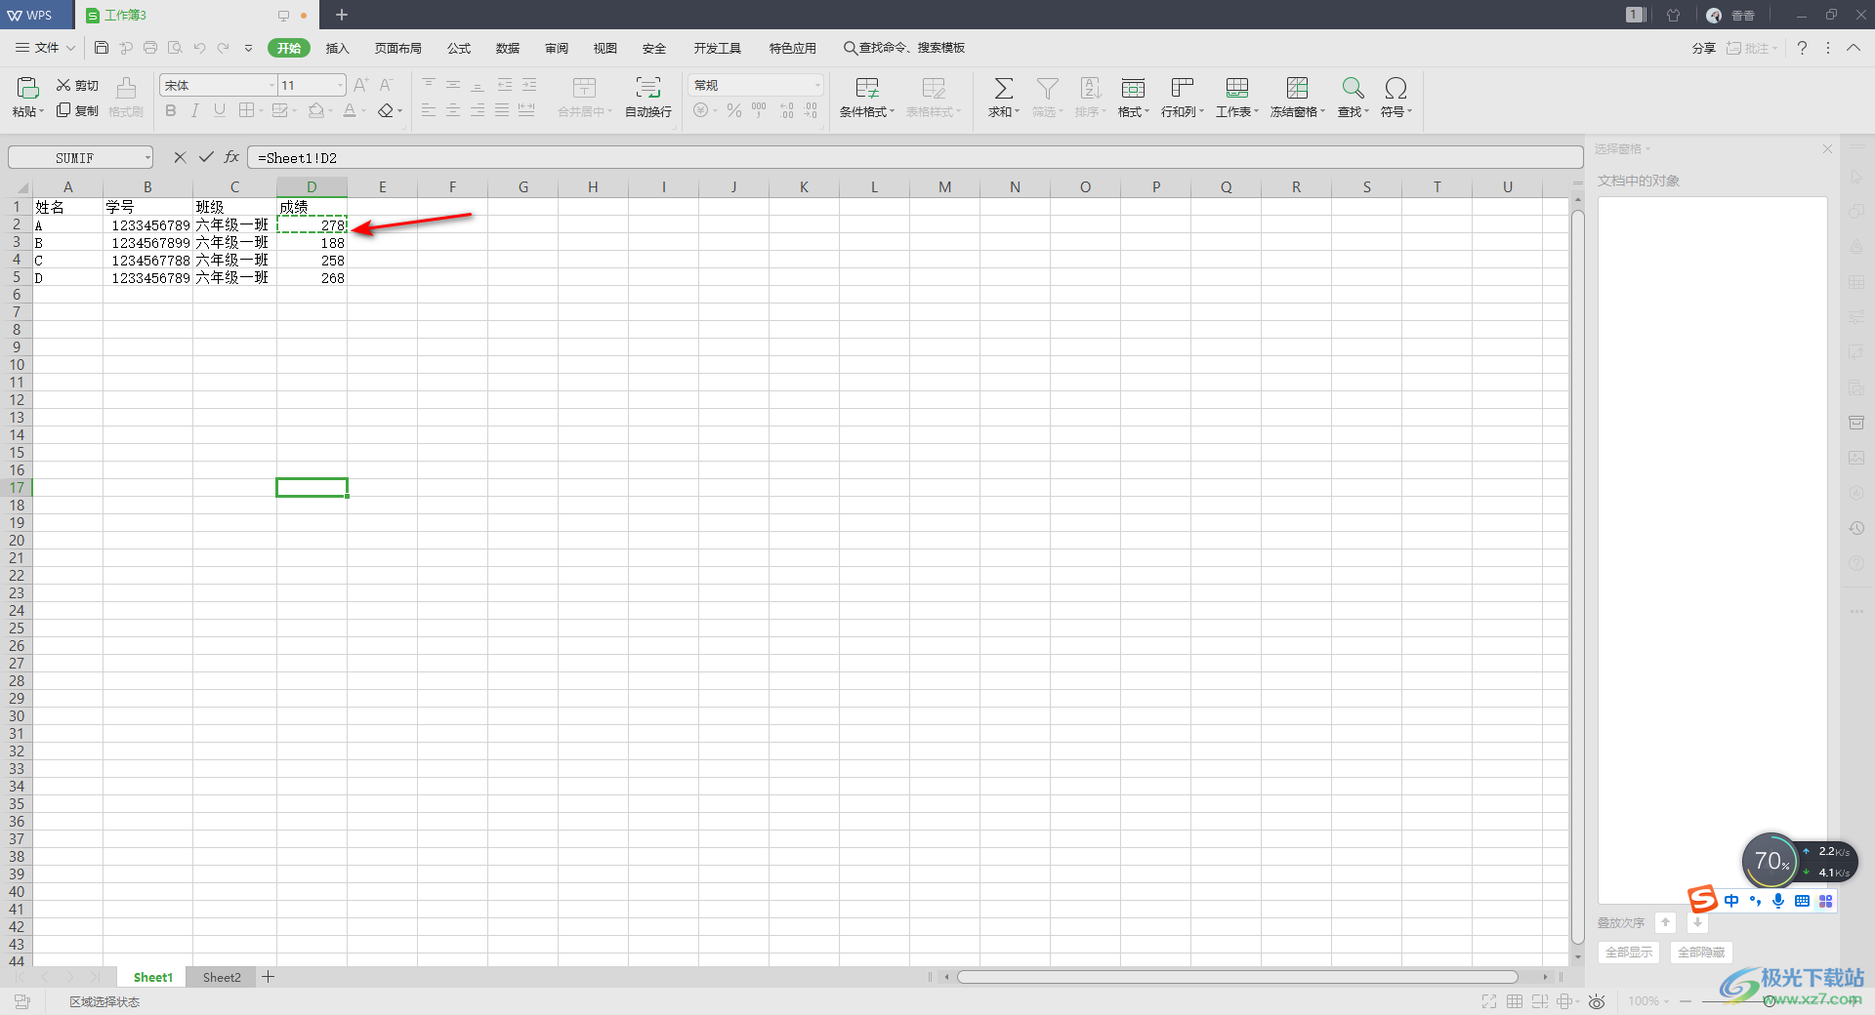The image size is (1875, 1015).
Task: Add a new sheet with plus button
Action: 269,977
